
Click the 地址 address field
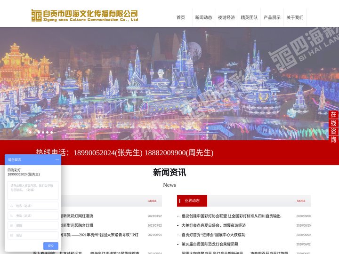[33, 236]
